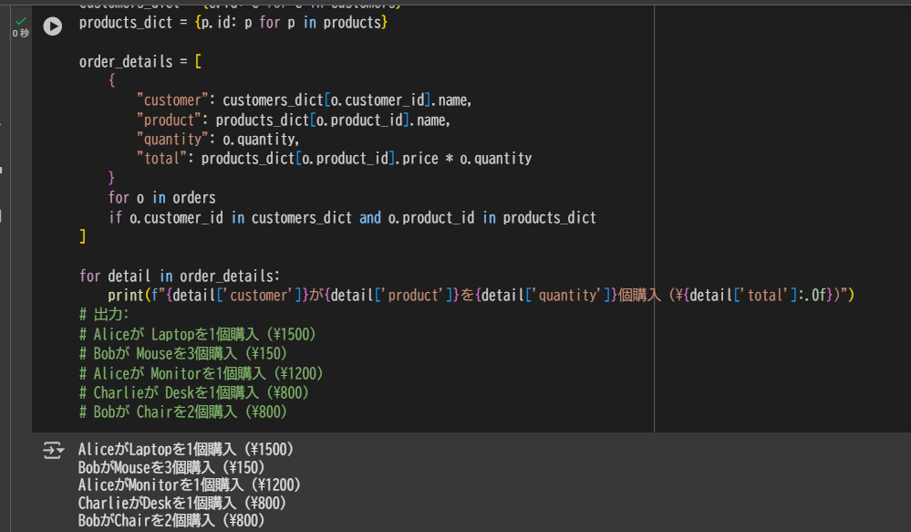Click the 'if o.customer_id in customers_dict' line
The width and height of the screenshot is (911, 532).
(352, 217)
